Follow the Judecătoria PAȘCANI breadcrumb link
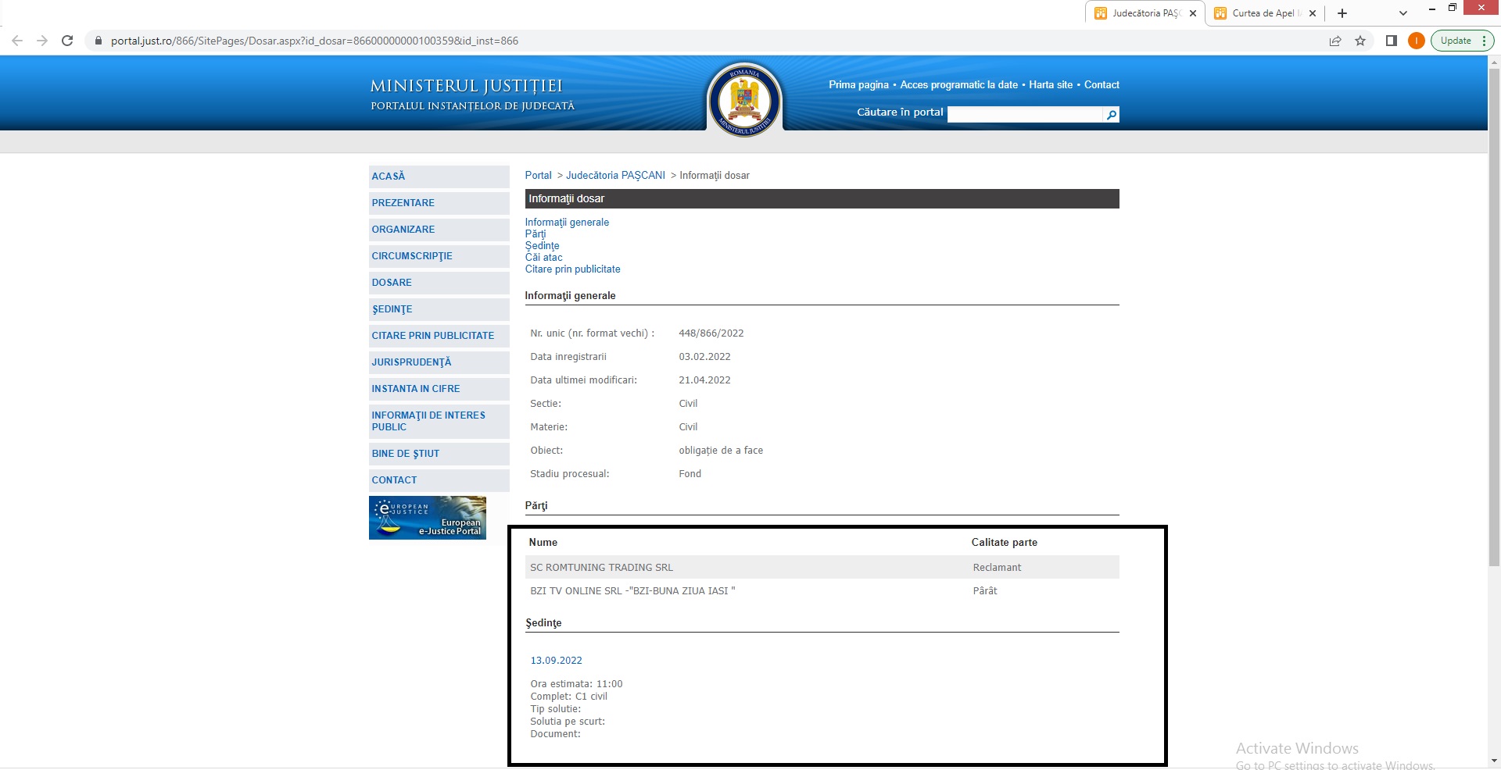Image resolution: width=1501 pixels, height=770 pixels. point(615,176)
